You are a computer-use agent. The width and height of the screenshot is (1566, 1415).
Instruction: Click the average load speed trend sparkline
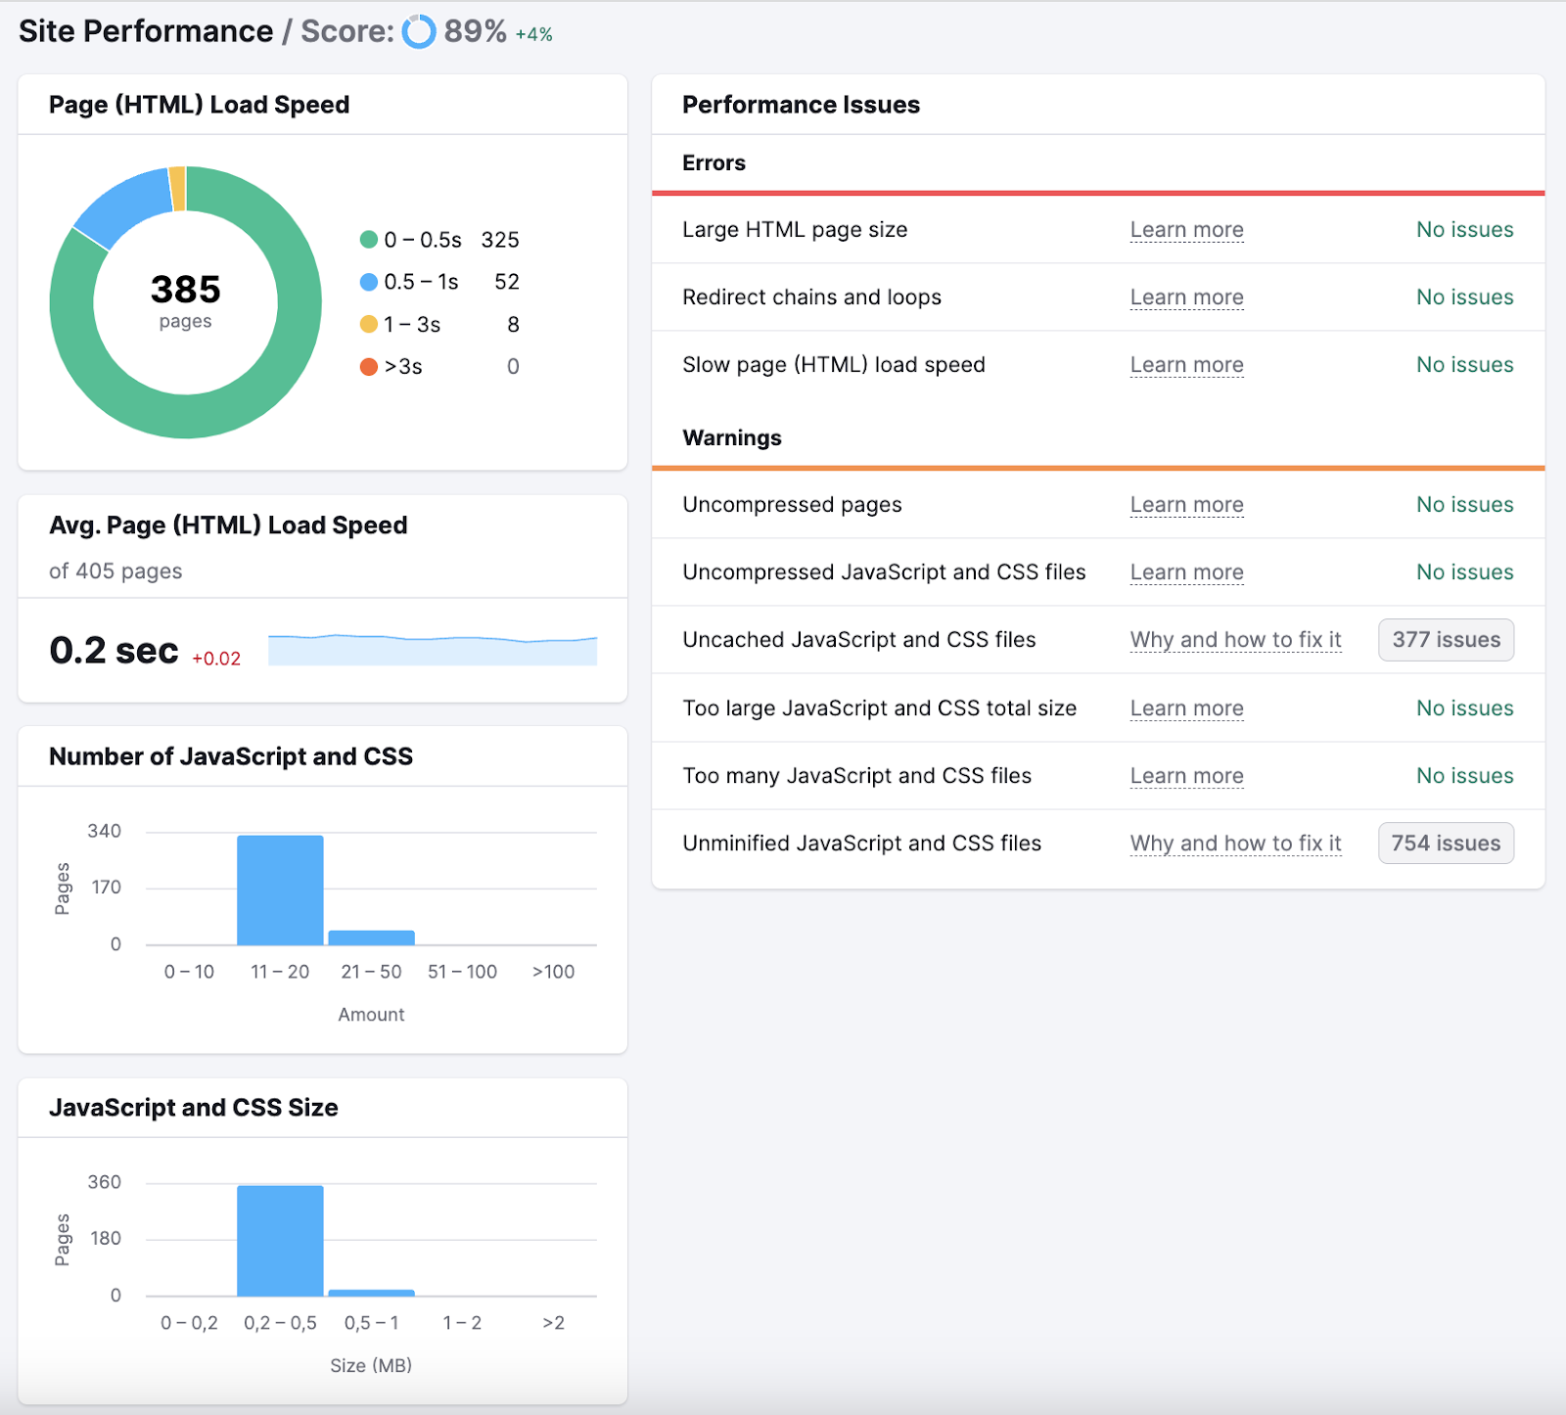(x=433, y=651)
